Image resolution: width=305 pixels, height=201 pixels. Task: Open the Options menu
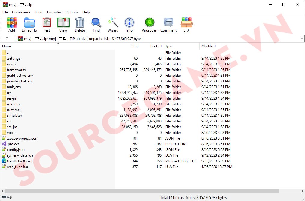tap(72, 12)
